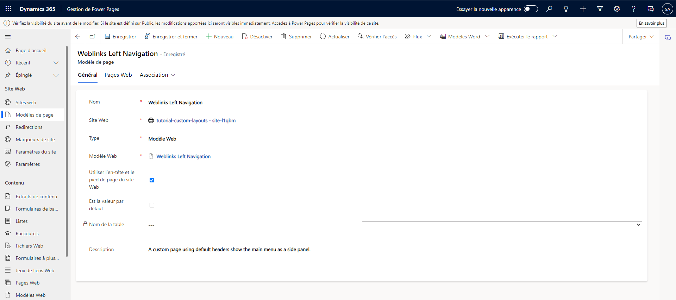Open the Association tab dropdown
Image resolution: width=676 pixels, height=300 pixels.
point(157,75)
